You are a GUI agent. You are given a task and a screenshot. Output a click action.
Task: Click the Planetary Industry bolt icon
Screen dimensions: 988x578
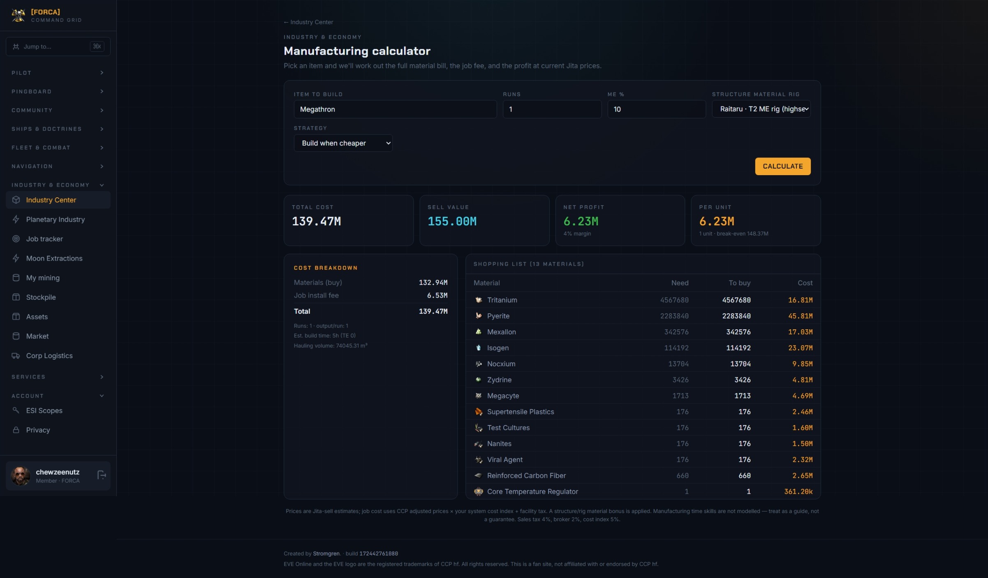[16, 219]
